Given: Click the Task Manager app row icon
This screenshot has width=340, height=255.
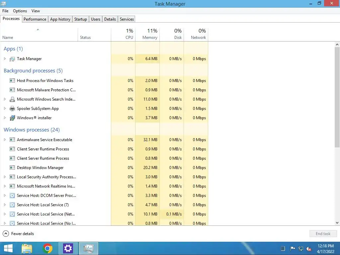Looking at the screenshot, I should pos(12,59).
